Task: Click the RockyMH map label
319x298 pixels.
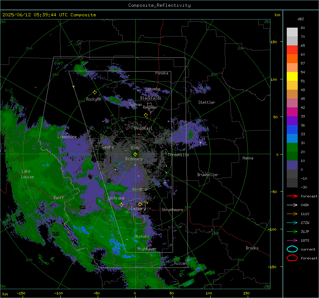Action: coord(94,99)
